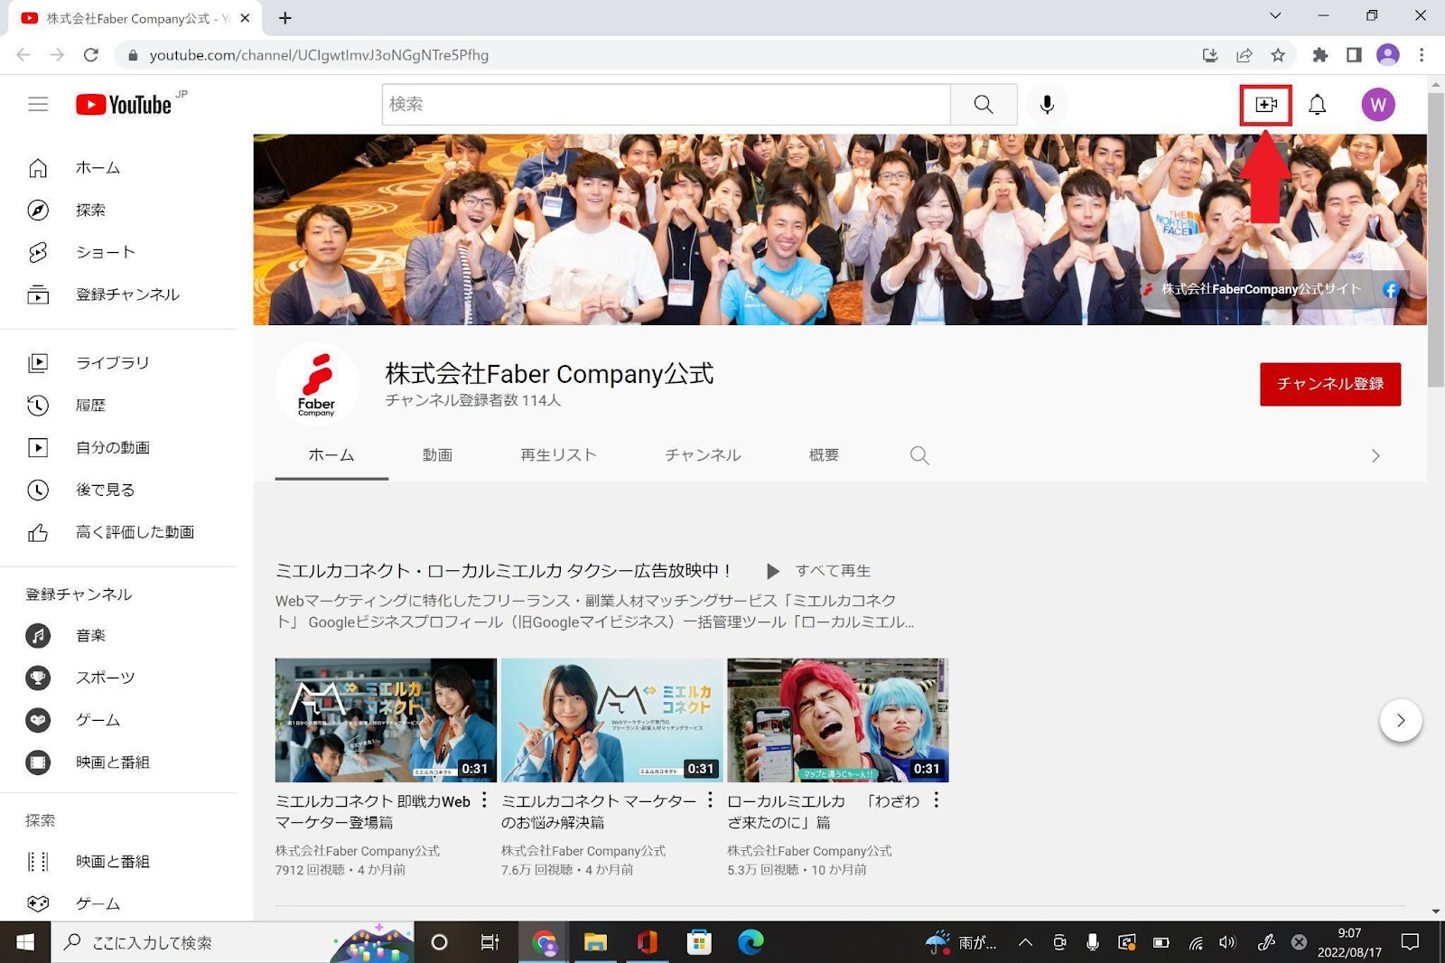Screen dimensions: 1445x963
Task: Open video title ローカルミエルカ「わざわざ来たのに」篇
Action: click(x=823, y=811)
